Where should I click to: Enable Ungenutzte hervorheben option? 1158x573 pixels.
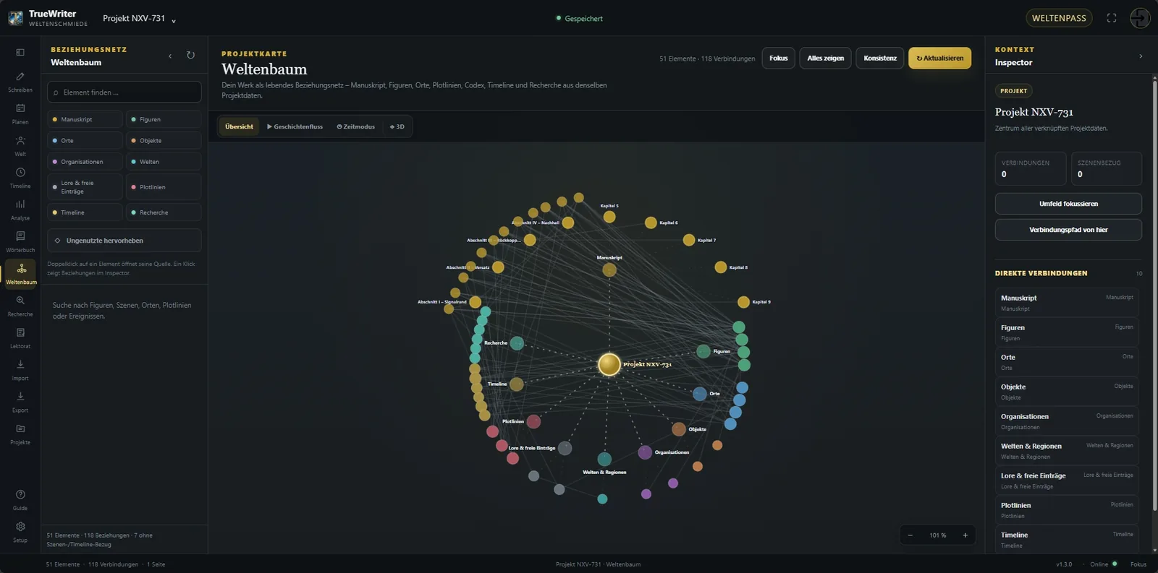click(x=124, y=241)
